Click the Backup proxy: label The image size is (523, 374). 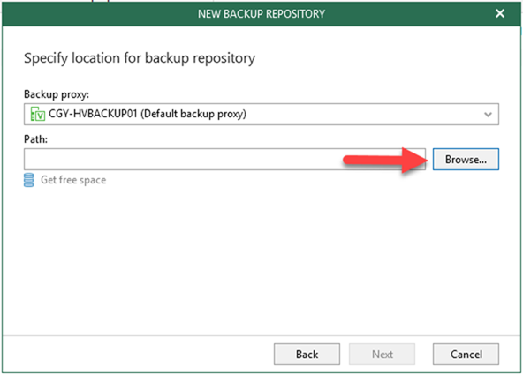[57, 94]
